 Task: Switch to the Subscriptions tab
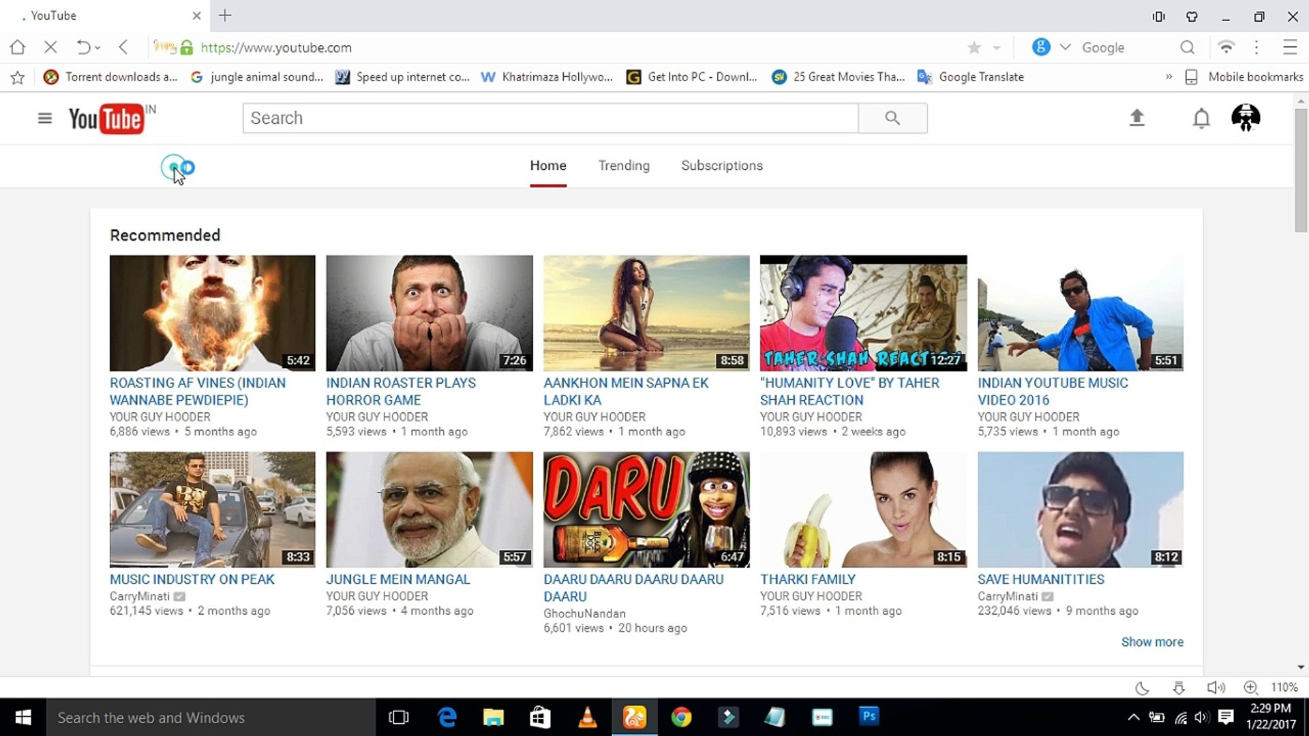721,166
